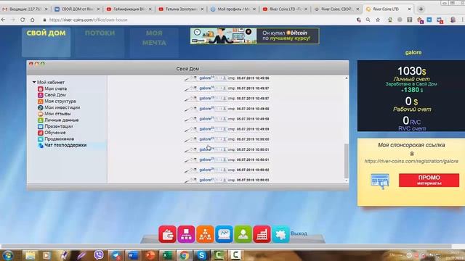Screen dimensions: 465x261
Task: Select Чат техподдержки in the sidebar
Action: 65,145
